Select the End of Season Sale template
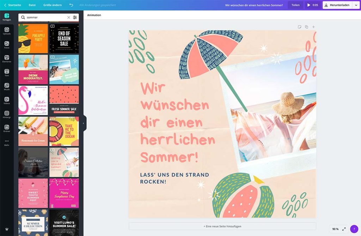The image size is (361, 236). click(64, 38)
